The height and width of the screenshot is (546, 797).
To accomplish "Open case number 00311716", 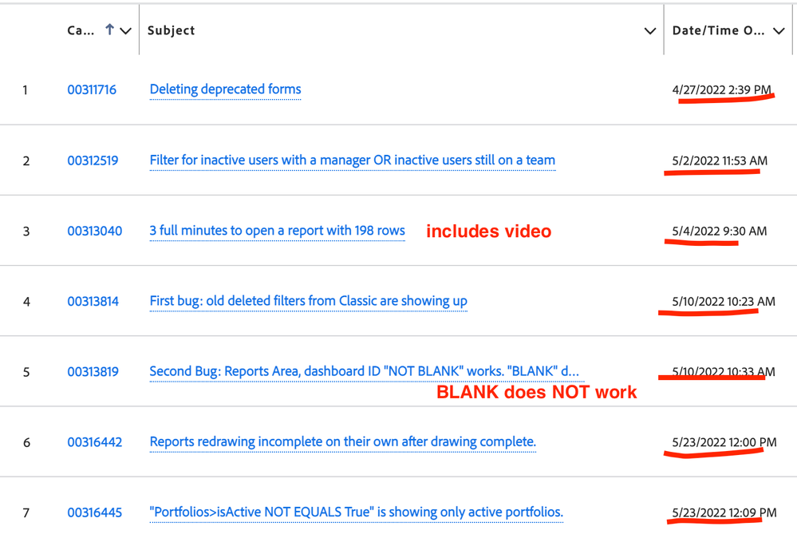I will 92,89.
